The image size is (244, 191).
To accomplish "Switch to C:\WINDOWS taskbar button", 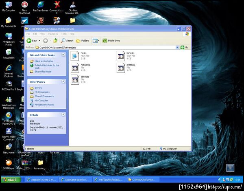I will [x=142, y=180].
